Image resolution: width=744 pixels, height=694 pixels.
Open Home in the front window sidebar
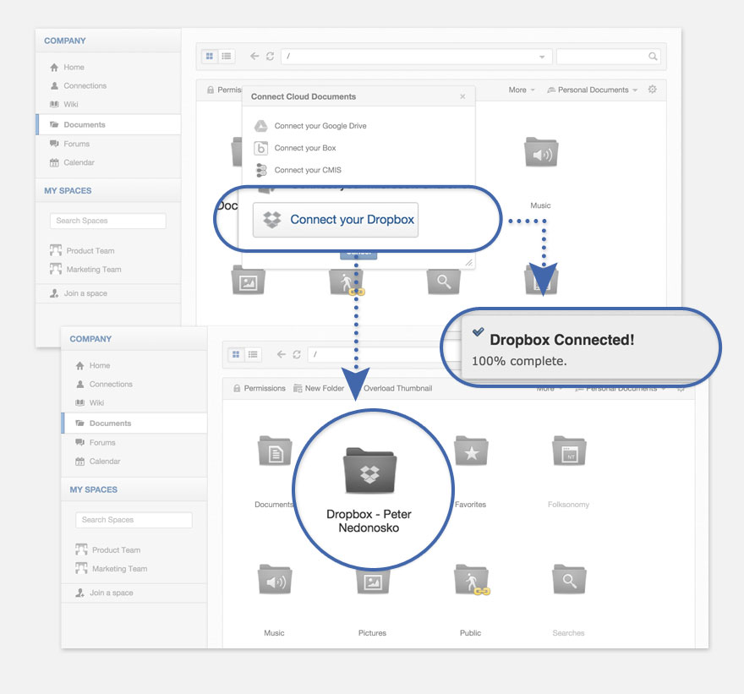pos(92,366)
